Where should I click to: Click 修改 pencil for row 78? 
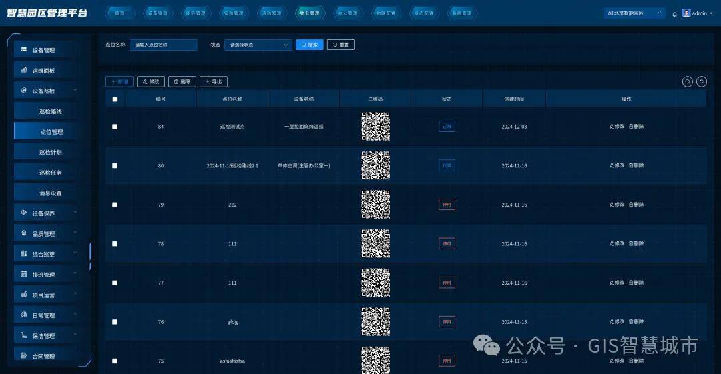[x=611, y=243]
